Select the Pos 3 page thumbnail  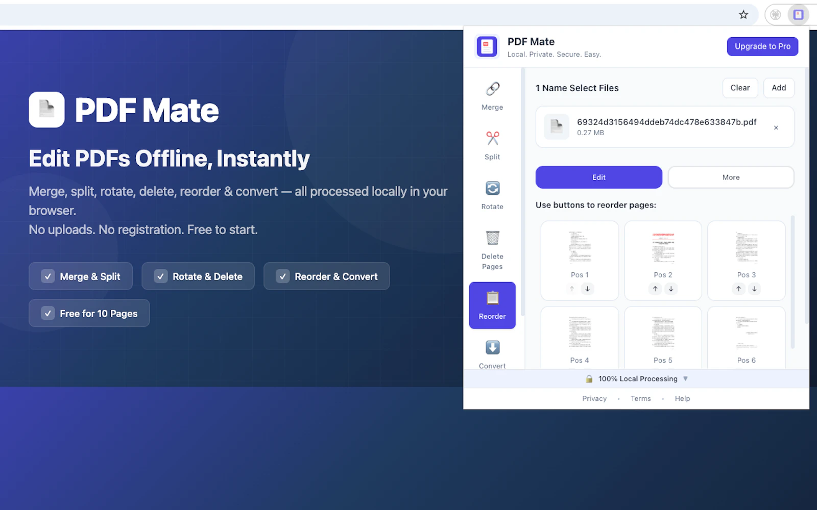[x=747, y=247]
